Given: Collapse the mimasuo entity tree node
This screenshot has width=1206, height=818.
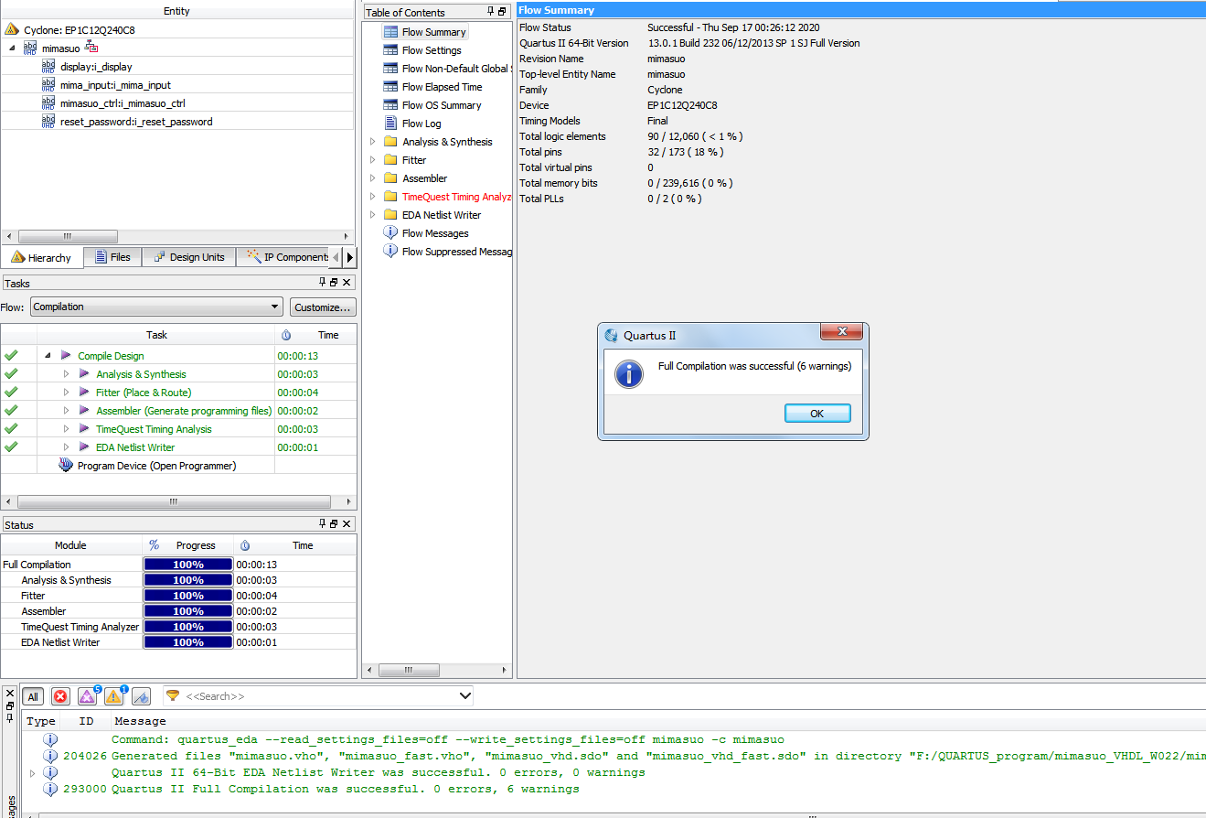Looking at the screenshot, I should point(12,48).
